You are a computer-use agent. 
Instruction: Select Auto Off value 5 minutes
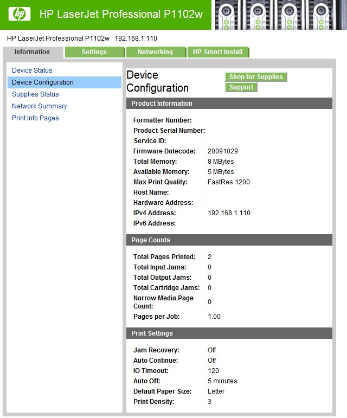(x=222, y=381)
